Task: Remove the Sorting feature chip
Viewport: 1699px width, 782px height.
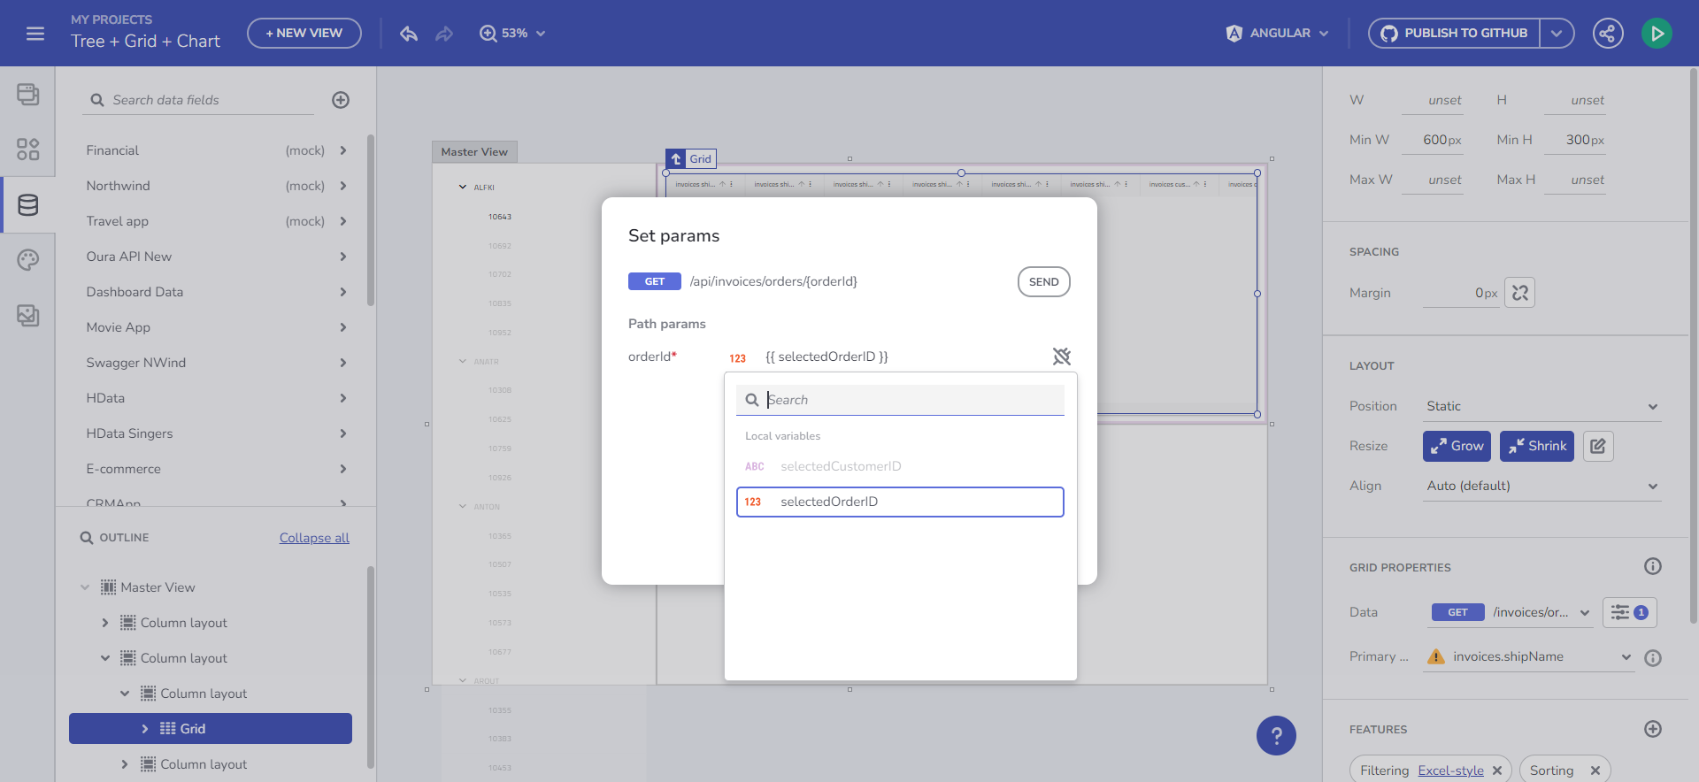Action: (1595, 770)
